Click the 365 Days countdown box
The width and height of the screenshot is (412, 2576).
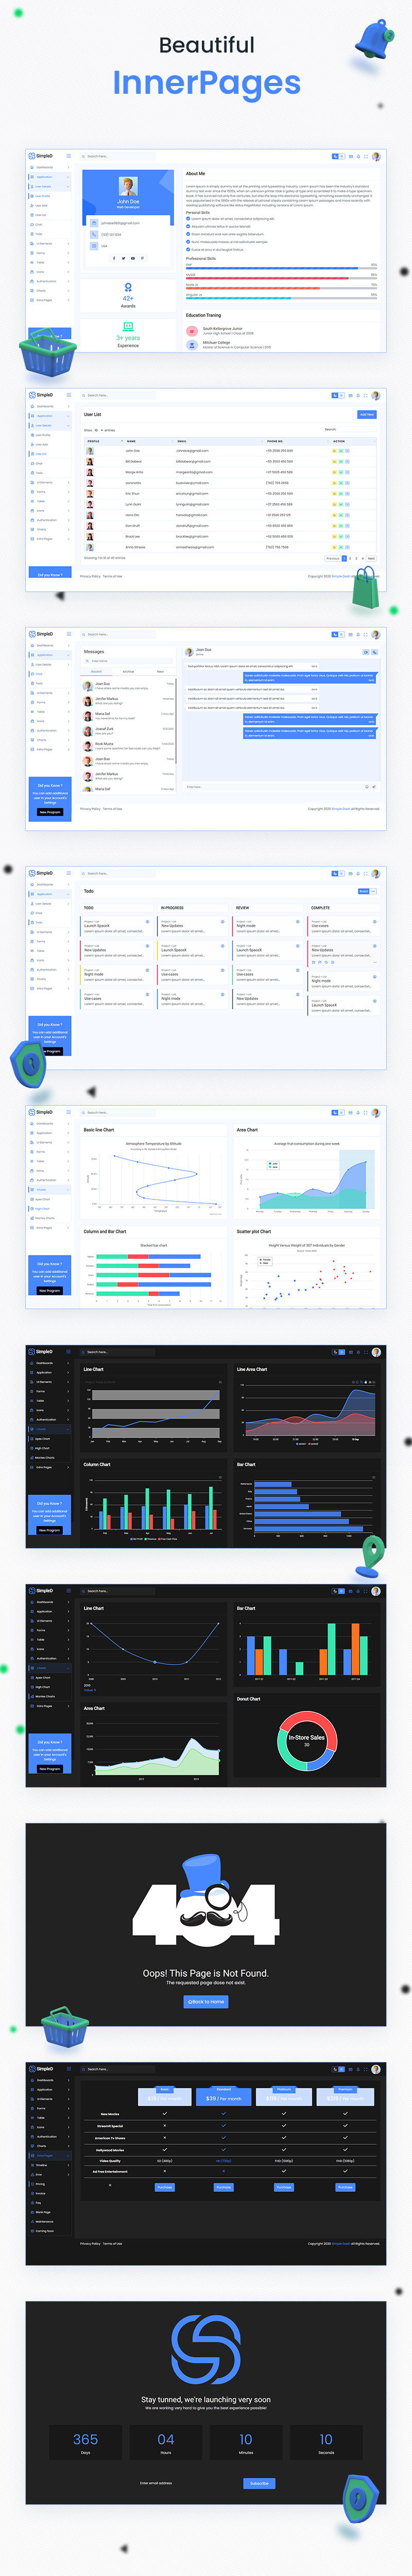tap(86, 2443)
